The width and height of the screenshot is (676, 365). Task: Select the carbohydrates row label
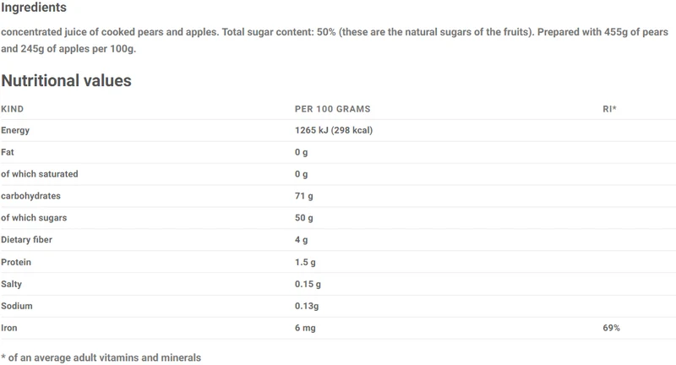(30, 196)
